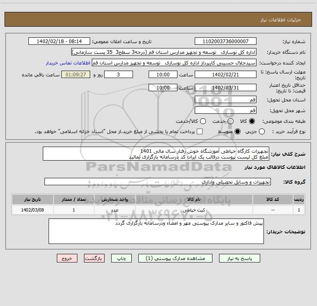Click the تعداد / مقدار column header
Image resolution: width=317 pixels, height=306 pixels.
74,199
